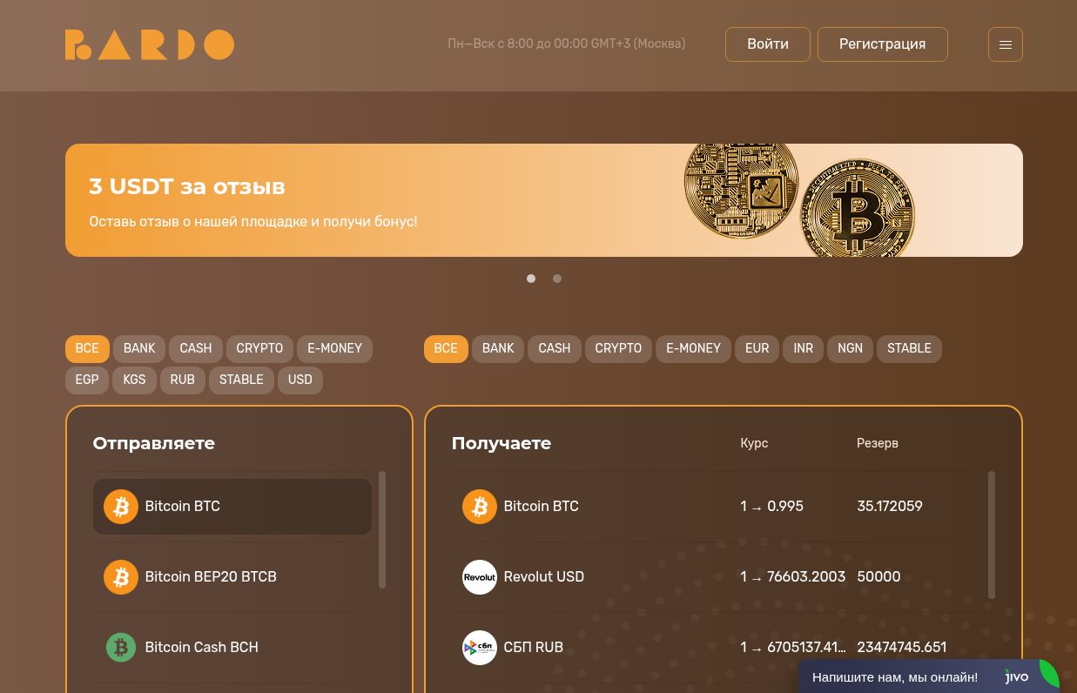Choose Revolut USD to receive
The width and height of the screenshot is (1077, 693).
click(715, 577)
